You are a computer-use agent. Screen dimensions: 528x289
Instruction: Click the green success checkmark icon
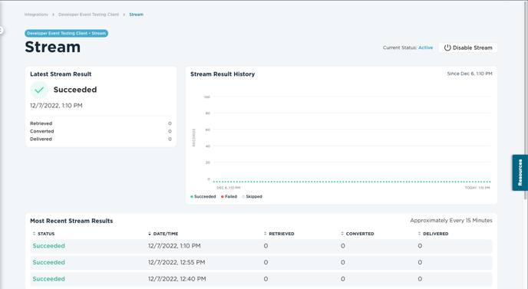click(x=39, y=90)
